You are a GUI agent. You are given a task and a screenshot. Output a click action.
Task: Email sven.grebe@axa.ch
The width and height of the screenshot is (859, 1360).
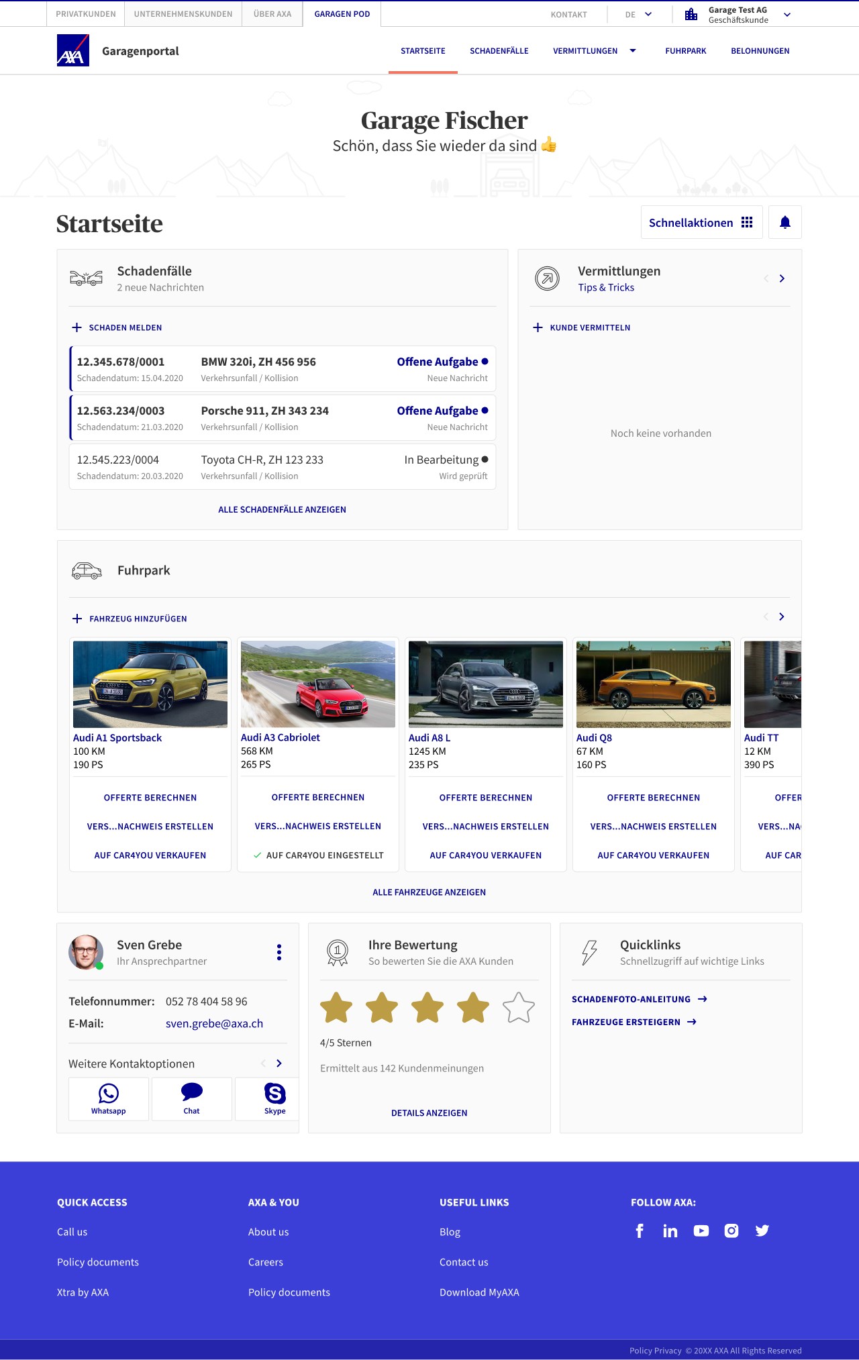[214, 1023]
